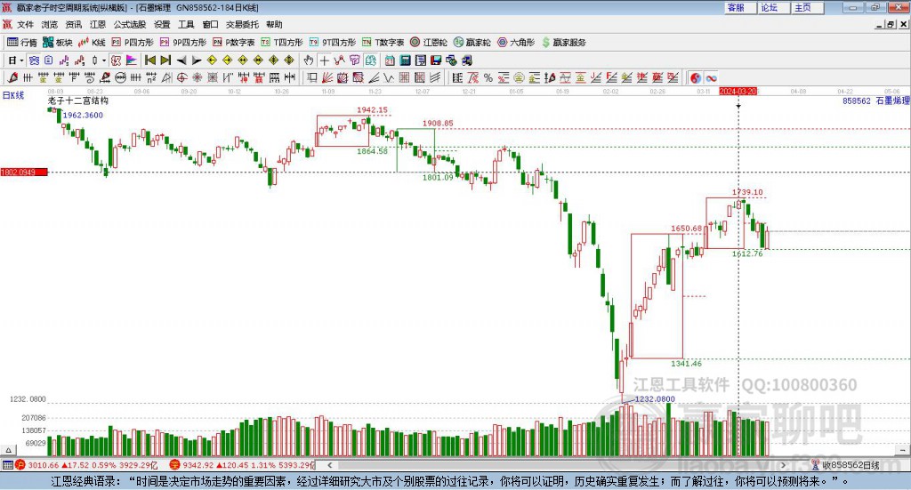
Task: Select the red pencil drawing tool
Action: (x=12, y=77)
